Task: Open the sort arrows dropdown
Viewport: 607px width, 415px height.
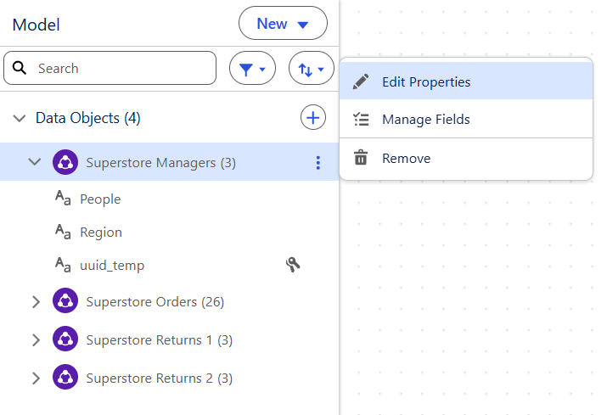Action: 312,68
